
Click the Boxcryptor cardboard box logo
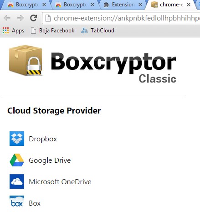tap(26, 60)
